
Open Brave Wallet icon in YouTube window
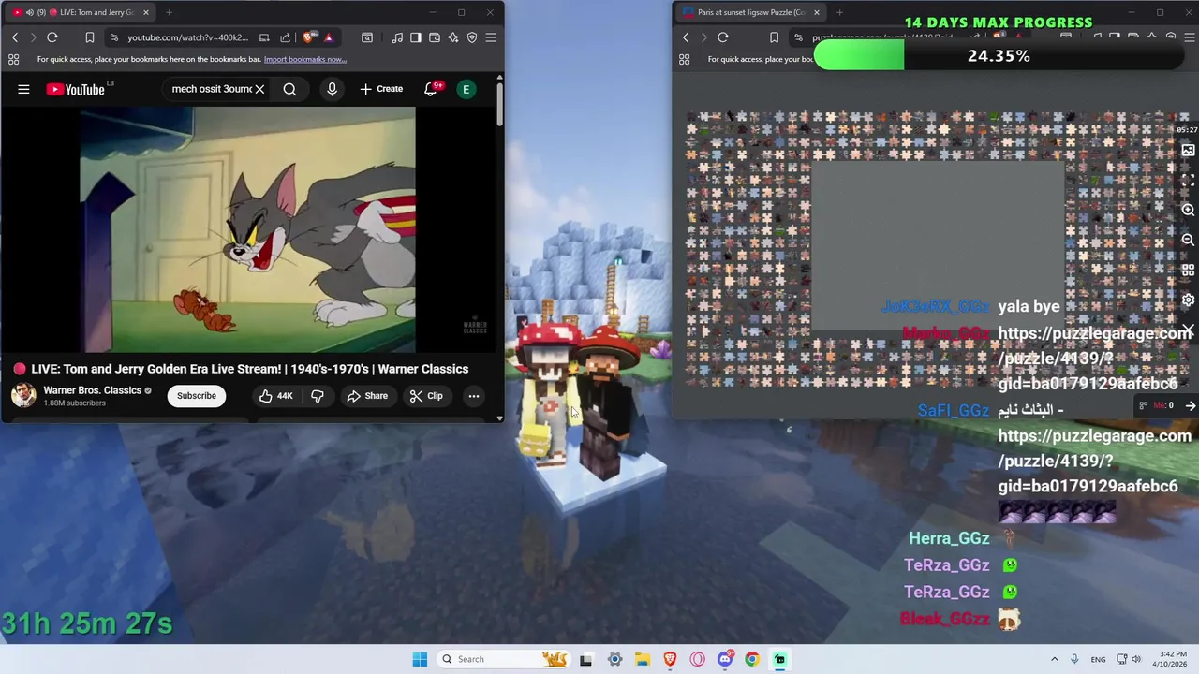point(435,37)
